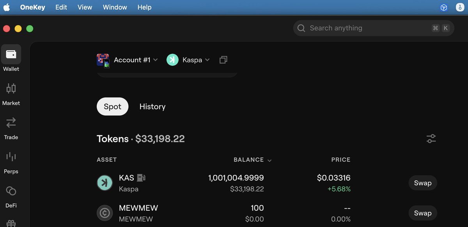Click the PRICE column header

click(x=340, y=160)
